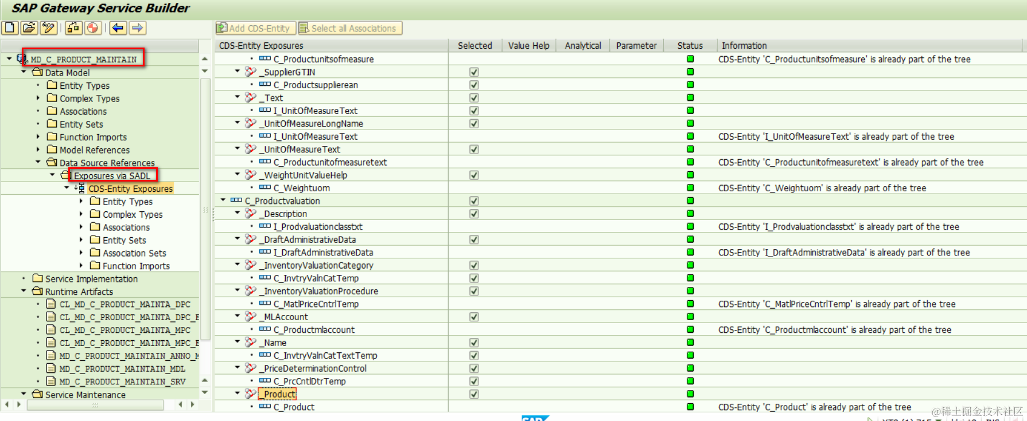1027x421 pixels.
Task: Click the Add CDS-Entity button
Action: click(255, 28)
